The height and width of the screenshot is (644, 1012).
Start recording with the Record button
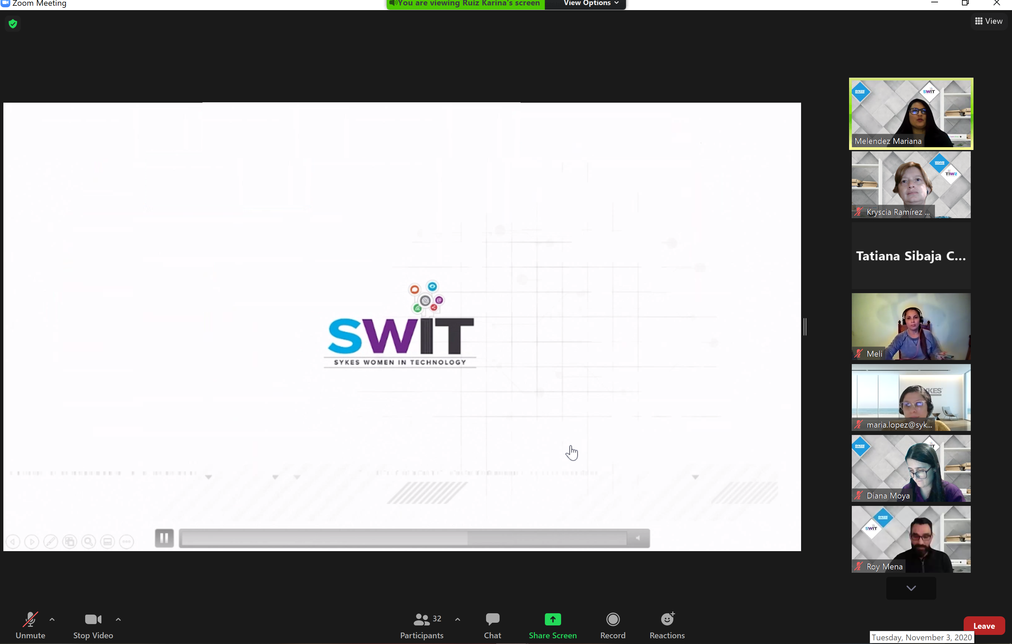pyautogui.click(x=613, y=625)
